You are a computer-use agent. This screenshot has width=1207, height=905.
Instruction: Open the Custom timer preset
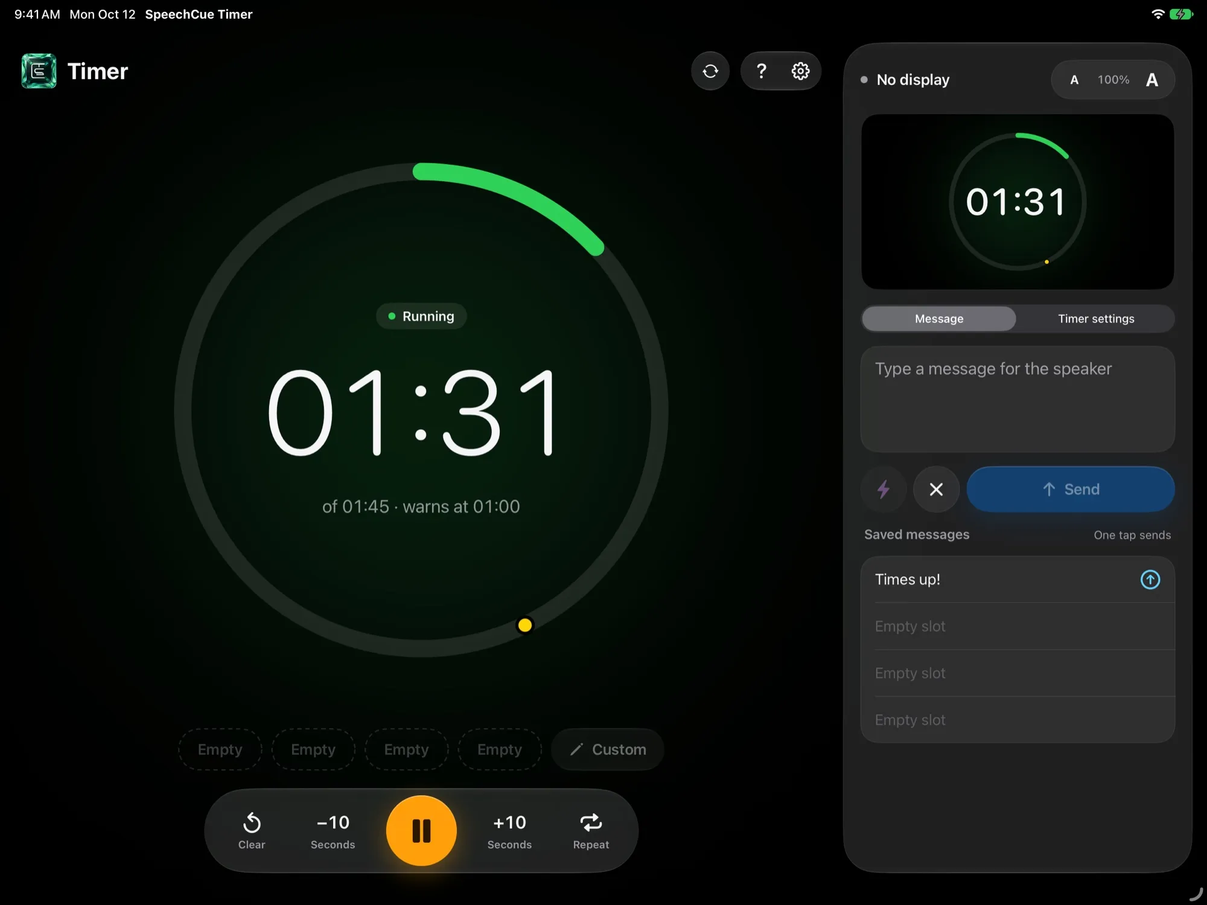(608, 749)
